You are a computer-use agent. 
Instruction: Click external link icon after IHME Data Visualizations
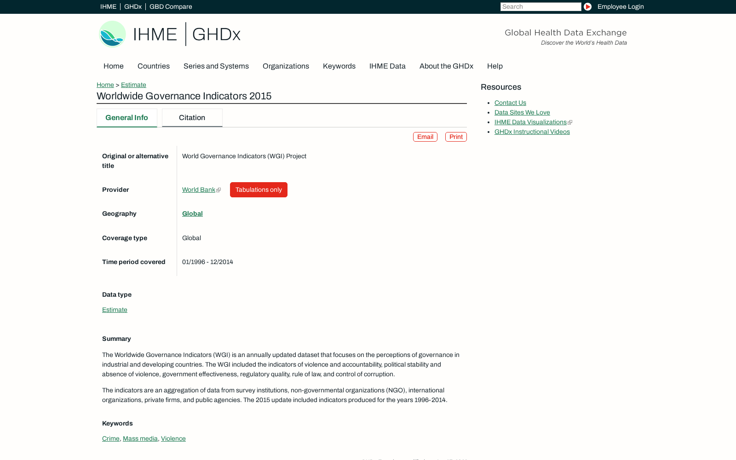pyautogui.click(x=570, y=122)
